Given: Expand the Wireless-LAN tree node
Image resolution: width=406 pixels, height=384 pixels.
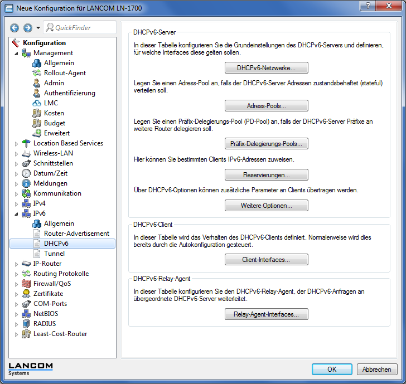Looking at the screenshot, I should (17, 153).
